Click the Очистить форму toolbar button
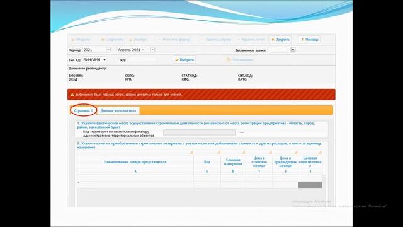The height and width of the screenshot is (227, 403). (x=174, y=40)
